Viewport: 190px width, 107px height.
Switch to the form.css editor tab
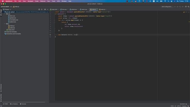pyautogui.click(x=64, y=10)
